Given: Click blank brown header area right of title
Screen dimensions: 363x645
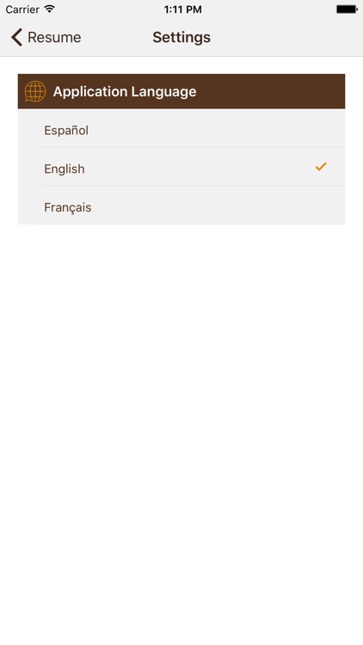Looking at the screenshot, I should point(271,91).
